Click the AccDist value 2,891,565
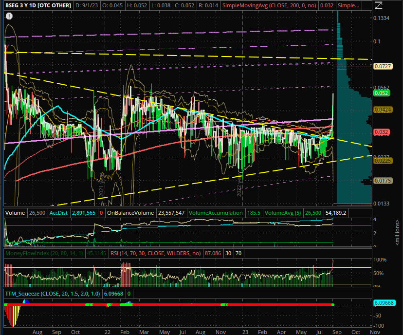 coord(84,213)
